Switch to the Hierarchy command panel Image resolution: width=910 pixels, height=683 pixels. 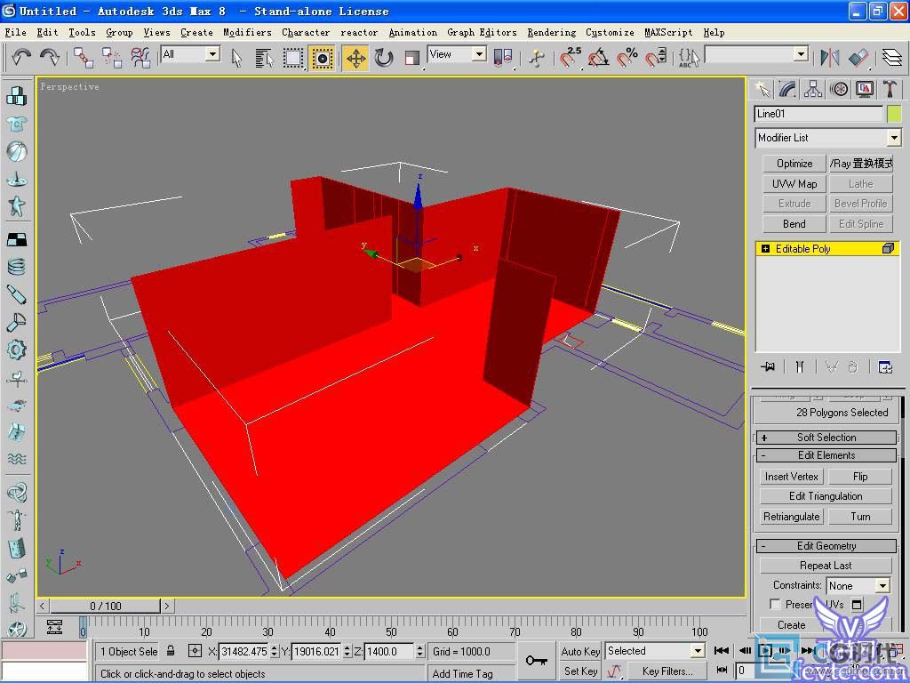[x=813, y=90]
